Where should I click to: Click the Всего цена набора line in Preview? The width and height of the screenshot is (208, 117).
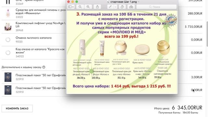[122, 86]
